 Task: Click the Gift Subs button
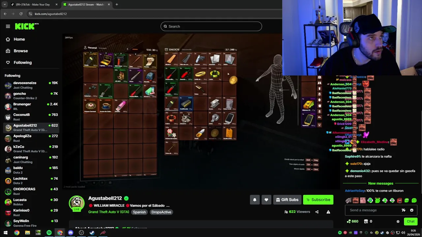pyautogui.click(x=287, y=200)
